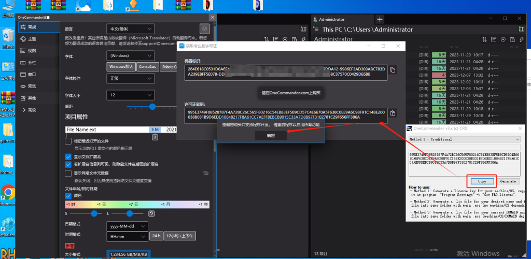This screenshot has height=259, width=531.
Task: Click the settings window vertical scrollbar
Action: point(214,88)
